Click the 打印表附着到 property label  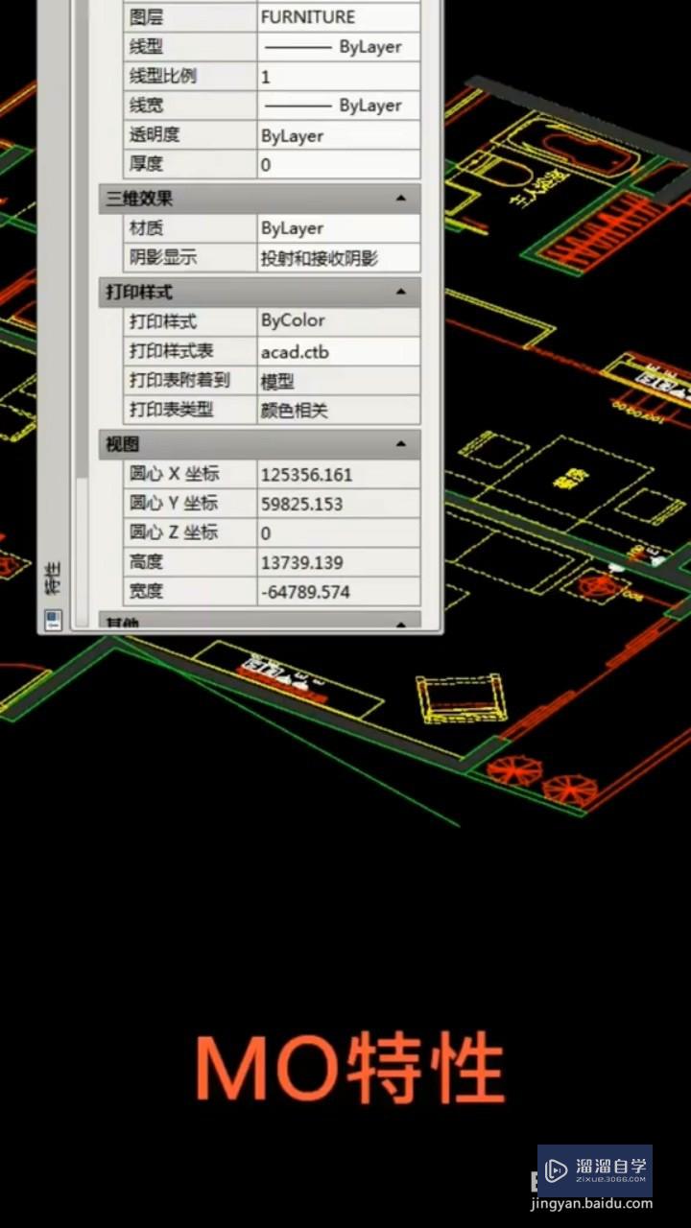[179, 381]
